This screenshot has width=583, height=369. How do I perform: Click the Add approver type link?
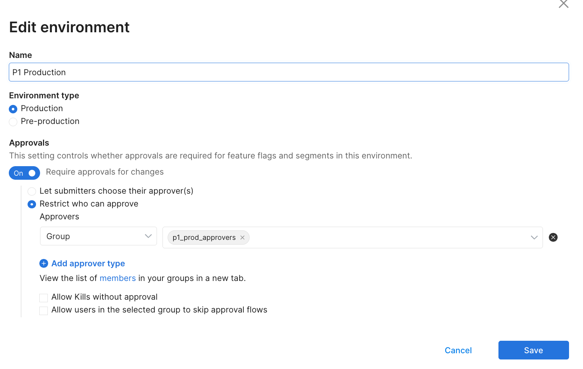coord(88,263)
